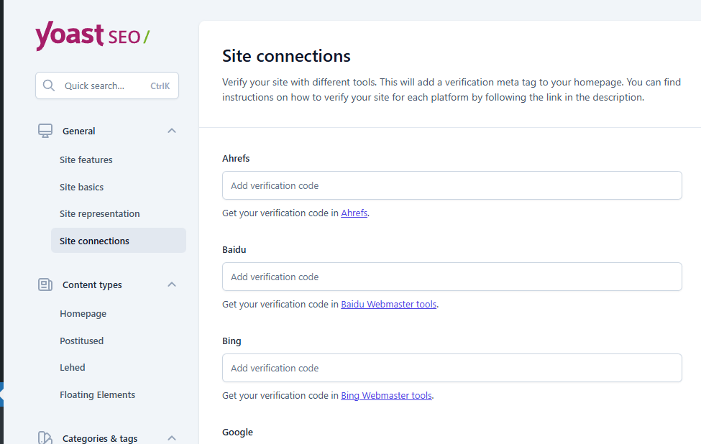Open Baidu Webmaster tools link

(x=388, y=305)
